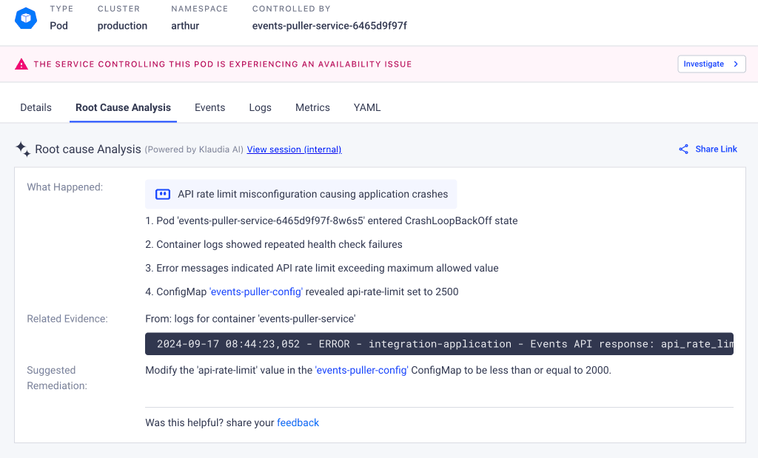Switch to the Details tab
Viewport: 758px width, 458px height.
click(x=36, y=107)
